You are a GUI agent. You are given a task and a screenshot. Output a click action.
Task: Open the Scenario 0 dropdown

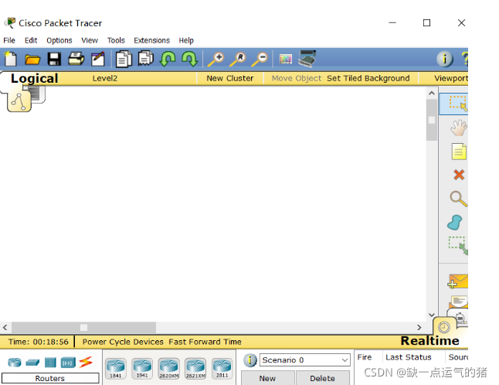click(x=305, y=360)
